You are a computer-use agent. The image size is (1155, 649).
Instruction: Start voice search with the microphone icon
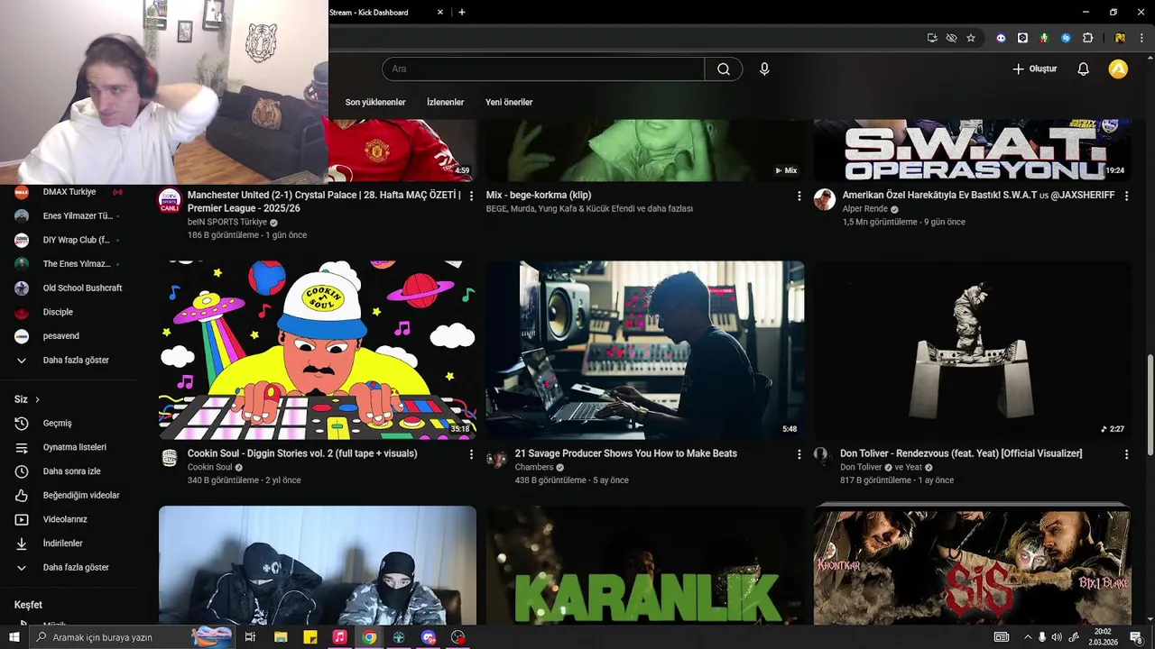point(764,69)
